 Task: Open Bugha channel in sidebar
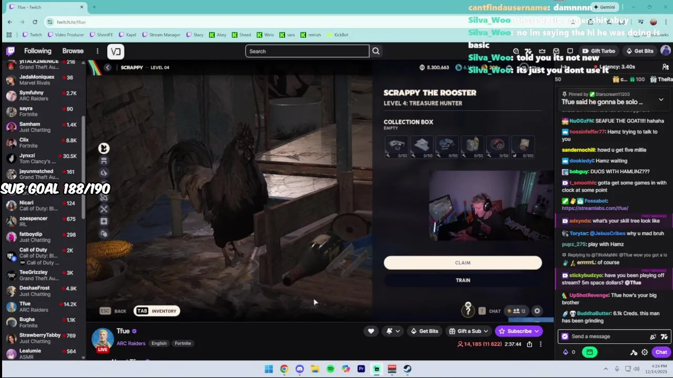tap(42, 322)
